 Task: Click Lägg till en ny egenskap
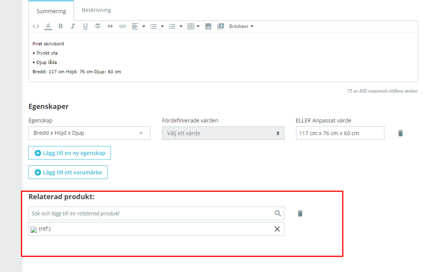click(x=69, y=153)
